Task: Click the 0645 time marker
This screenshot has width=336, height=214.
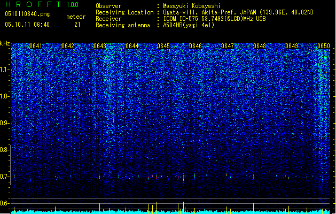Action: (x=163, y=46)
